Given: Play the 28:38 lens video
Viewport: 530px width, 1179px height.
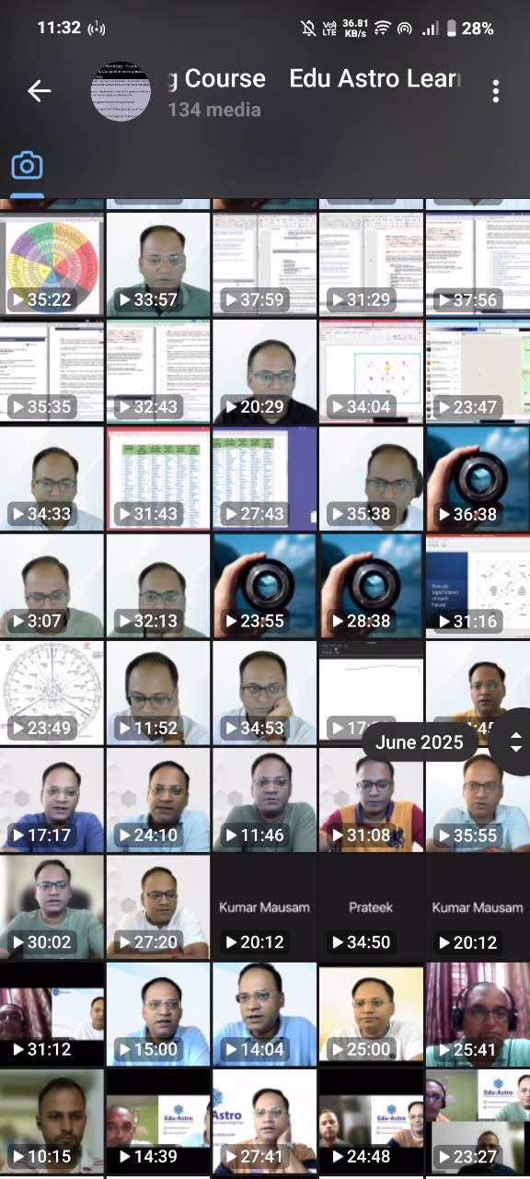Looking at the screenshot, I should click(x=372, y=585).
